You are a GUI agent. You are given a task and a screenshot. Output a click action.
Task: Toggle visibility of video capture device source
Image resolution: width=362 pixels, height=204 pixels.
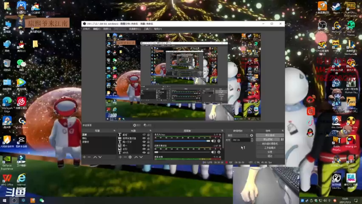pyautogui.click(x=144, y=138)
